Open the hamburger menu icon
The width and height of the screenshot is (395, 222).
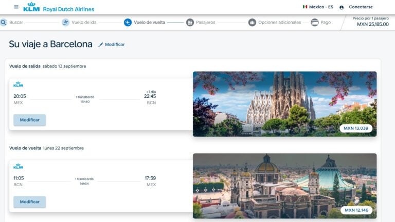point(16,7)
